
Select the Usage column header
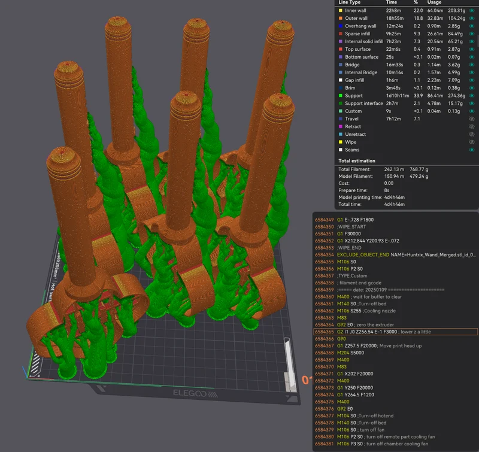pyautogui.click(x=434, y=2)
